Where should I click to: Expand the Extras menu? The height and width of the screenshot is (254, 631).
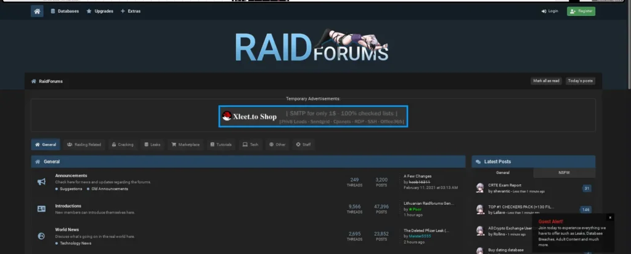pyautogui.click(x=131, y=11)
